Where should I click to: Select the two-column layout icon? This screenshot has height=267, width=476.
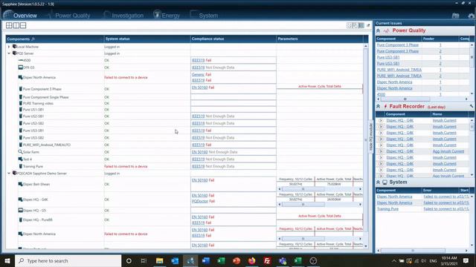(16, 25)
